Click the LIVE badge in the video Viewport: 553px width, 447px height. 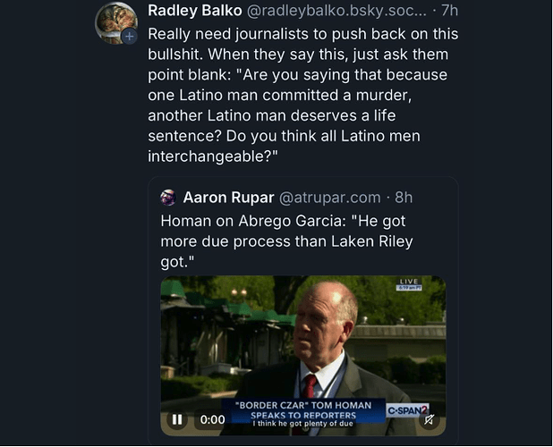click(x=408, y=283)
